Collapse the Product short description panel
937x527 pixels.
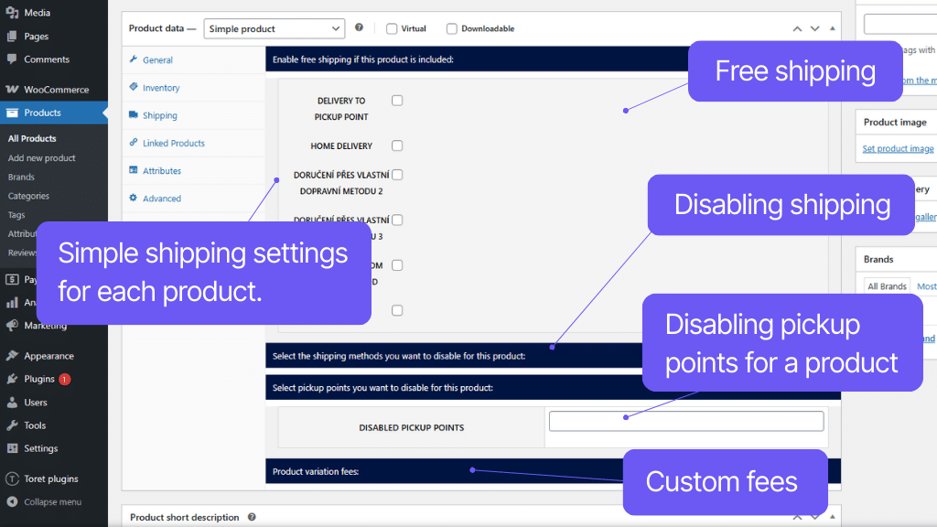click(832, 517)
